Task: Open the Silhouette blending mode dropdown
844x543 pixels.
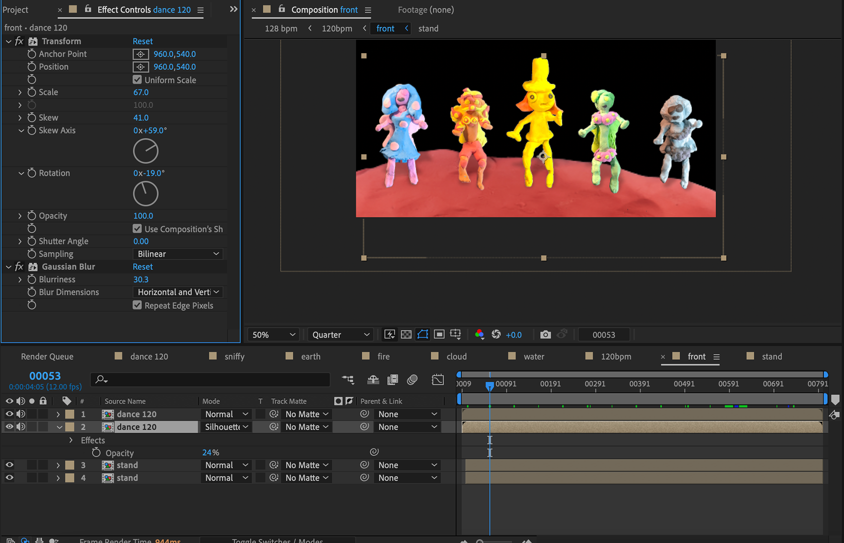Action: 226,427
